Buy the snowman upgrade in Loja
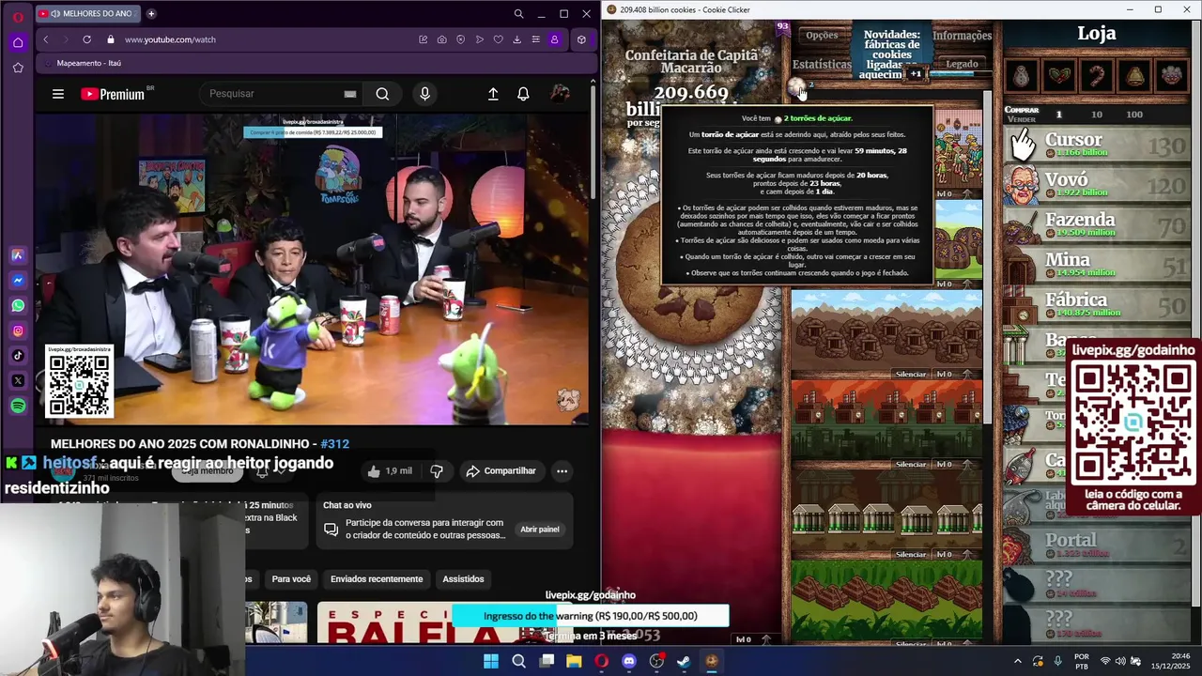This screenshot has height=676, width=1202. 1022,75
